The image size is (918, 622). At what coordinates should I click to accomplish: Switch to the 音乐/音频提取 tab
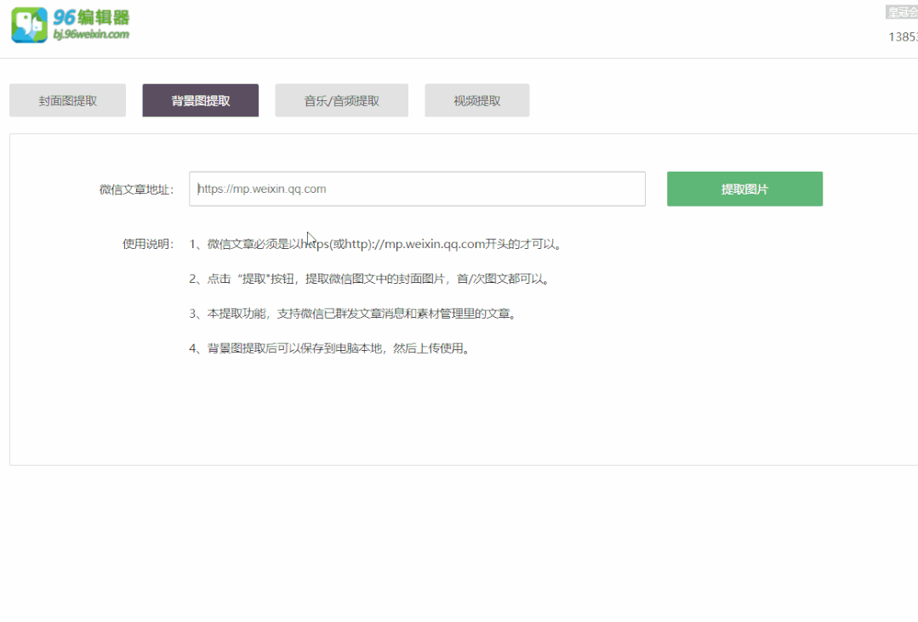pyautogui.click(x=341, y=99)
